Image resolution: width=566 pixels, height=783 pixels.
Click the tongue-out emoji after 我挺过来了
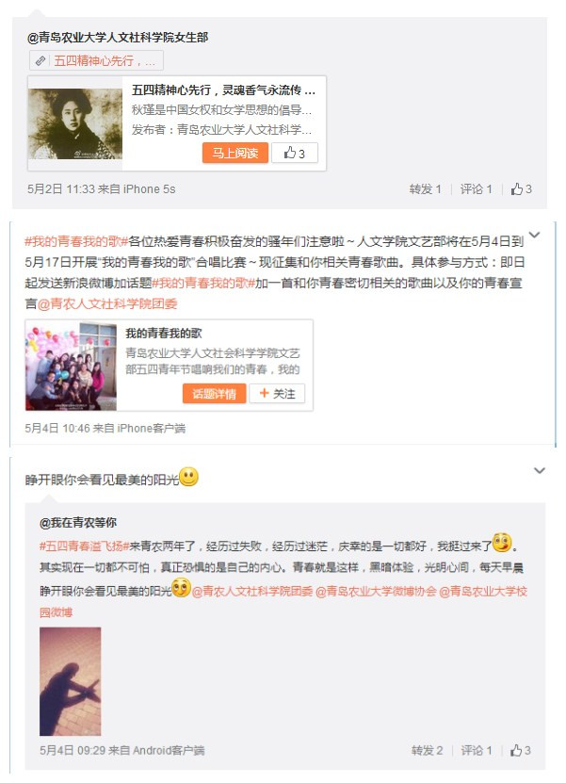pyautogui.click(x=502, y=543)
